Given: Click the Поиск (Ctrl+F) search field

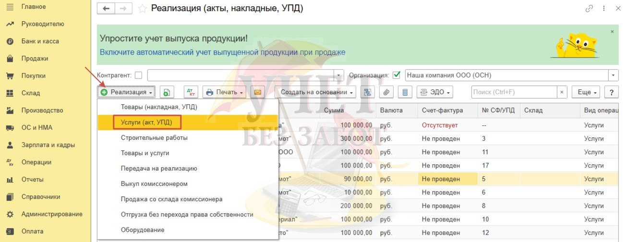Looking at the screenshot, I should 513,92.
